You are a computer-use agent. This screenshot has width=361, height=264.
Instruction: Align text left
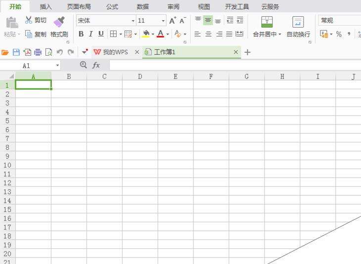197,34
